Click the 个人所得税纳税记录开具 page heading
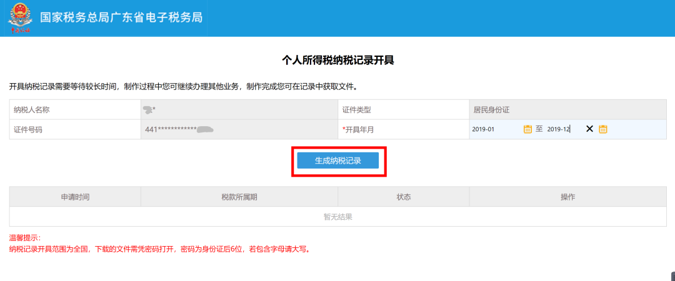675x281 pixels. (x=337, y=61)
